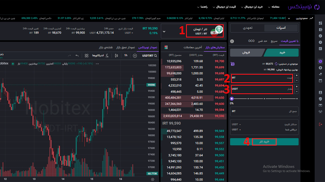
Task: Click the add-symbol plus circle icon on chart
Action: 135,56
